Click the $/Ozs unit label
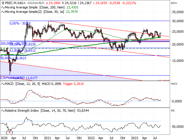 [x=174, y=3]
